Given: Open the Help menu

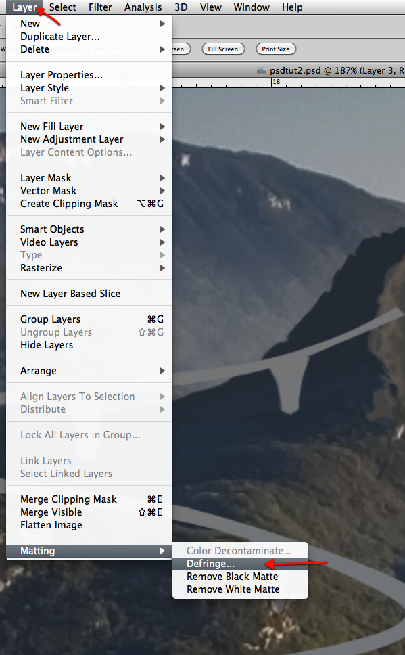Looking at the screenshot, I should [x=292, y=7].
